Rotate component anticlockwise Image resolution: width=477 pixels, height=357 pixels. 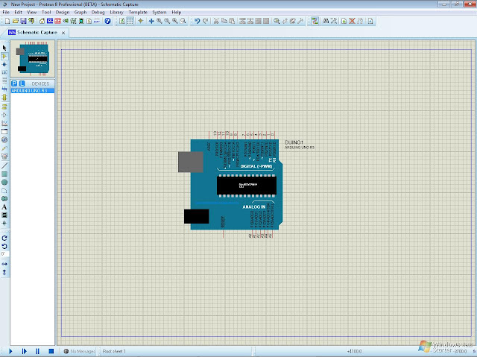point(4,246)
